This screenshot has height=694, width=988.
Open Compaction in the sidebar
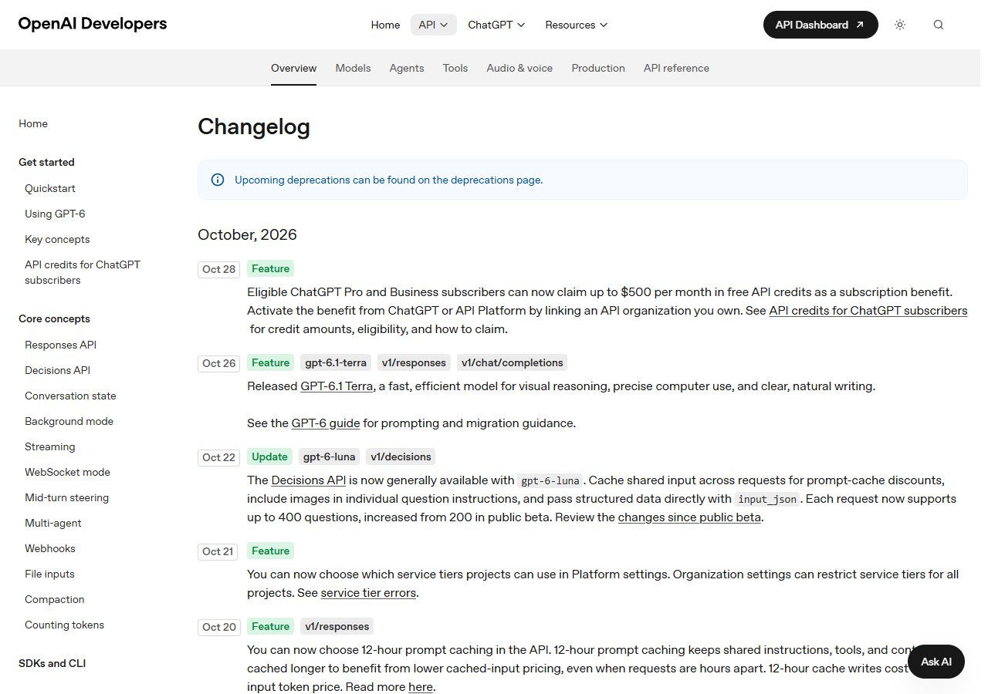[55, 599]
